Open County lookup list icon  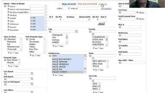point(93,34)
